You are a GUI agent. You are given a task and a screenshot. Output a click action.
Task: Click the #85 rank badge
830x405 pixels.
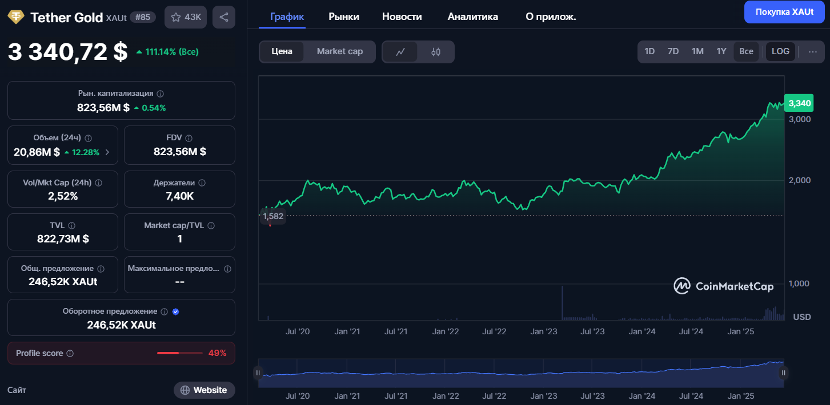[143, 17]
